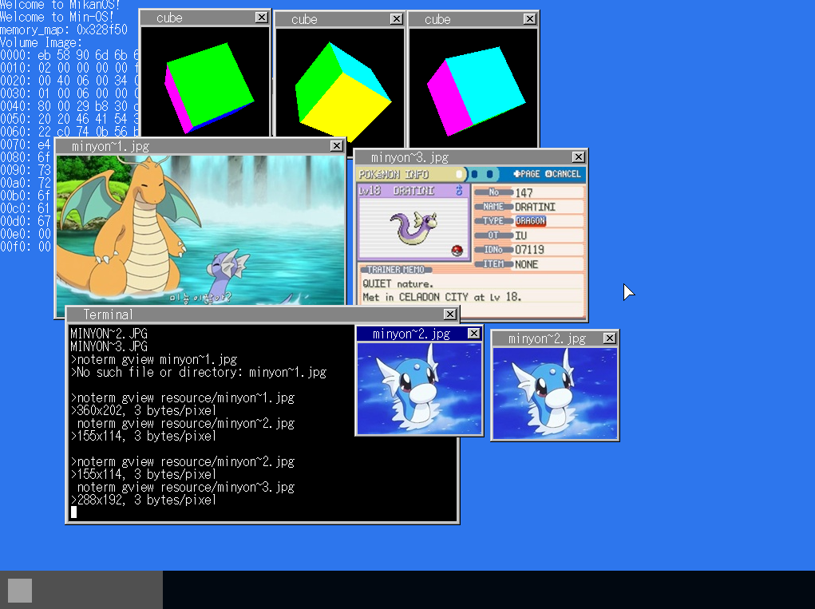Image resolution: width=815 pixels, height=609 pixels.
Task: Click the Poké Ball icon in the Dratini info
Action: coord(457,251)
